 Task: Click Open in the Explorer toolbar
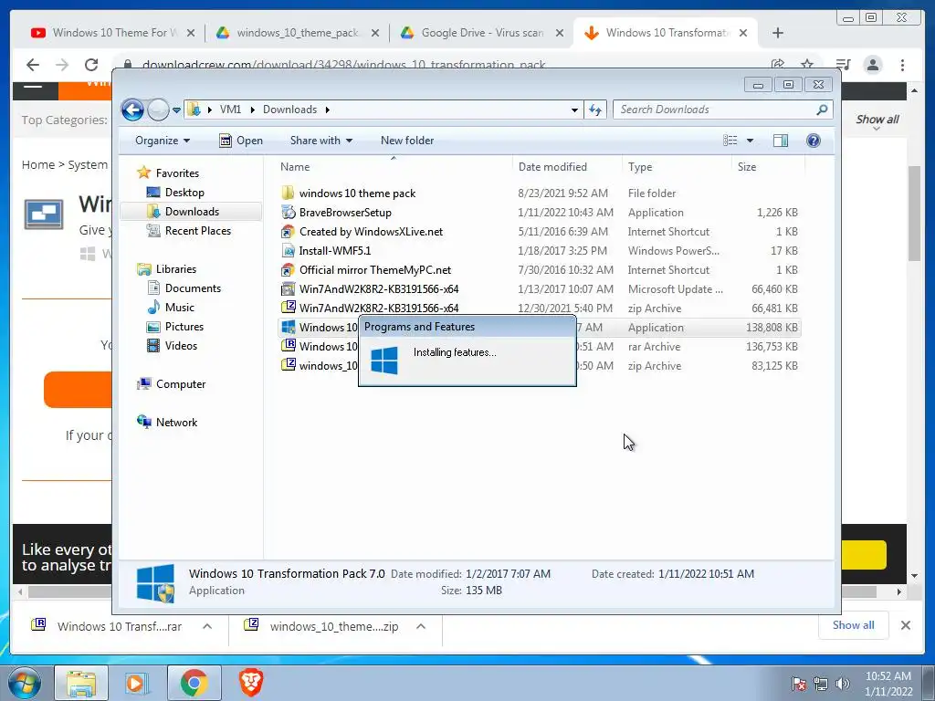point(241,141)
